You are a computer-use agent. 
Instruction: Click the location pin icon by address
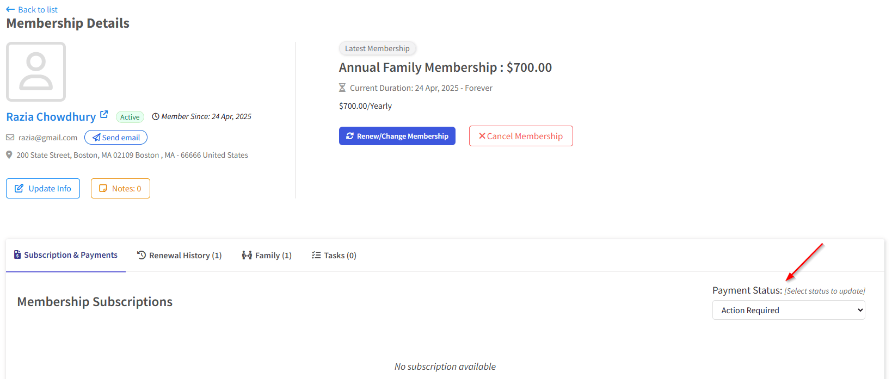coord(9,155)
